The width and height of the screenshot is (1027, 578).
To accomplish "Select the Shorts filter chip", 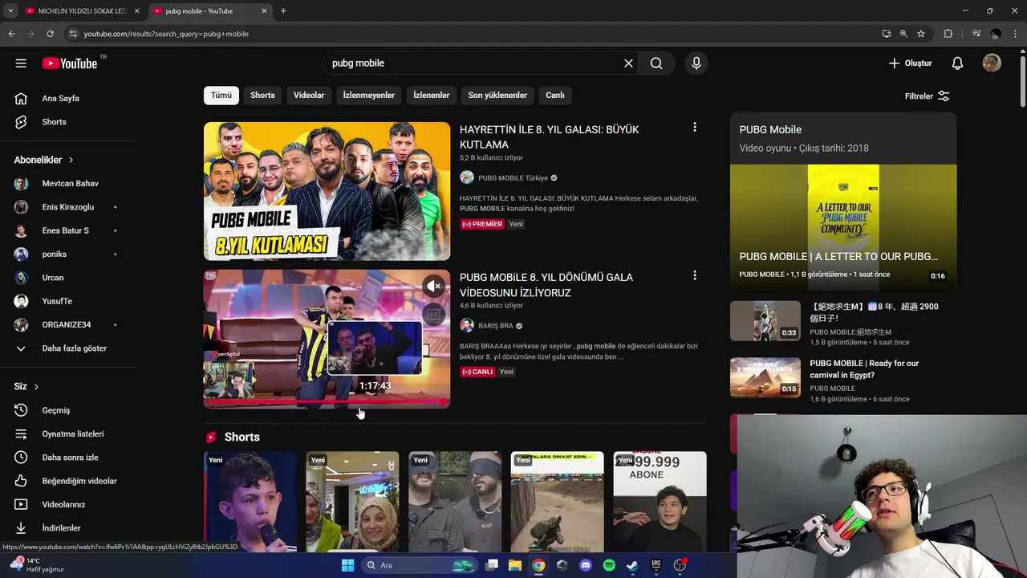I will click(262, 95).
